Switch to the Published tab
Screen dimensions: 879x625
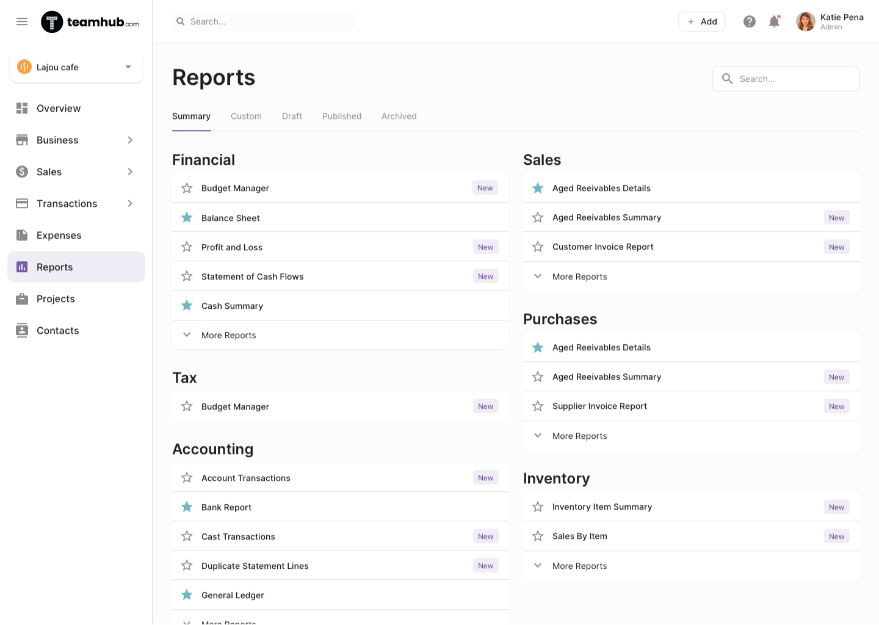342,116
